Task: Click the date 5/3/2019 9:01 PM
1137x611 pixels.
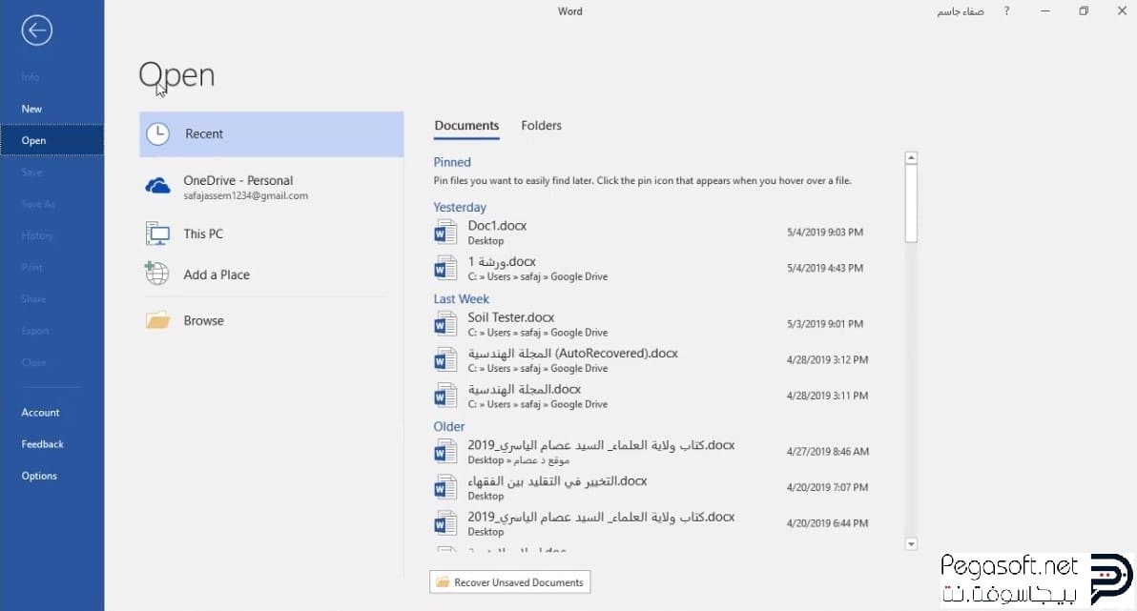Action: coord(824,324)
